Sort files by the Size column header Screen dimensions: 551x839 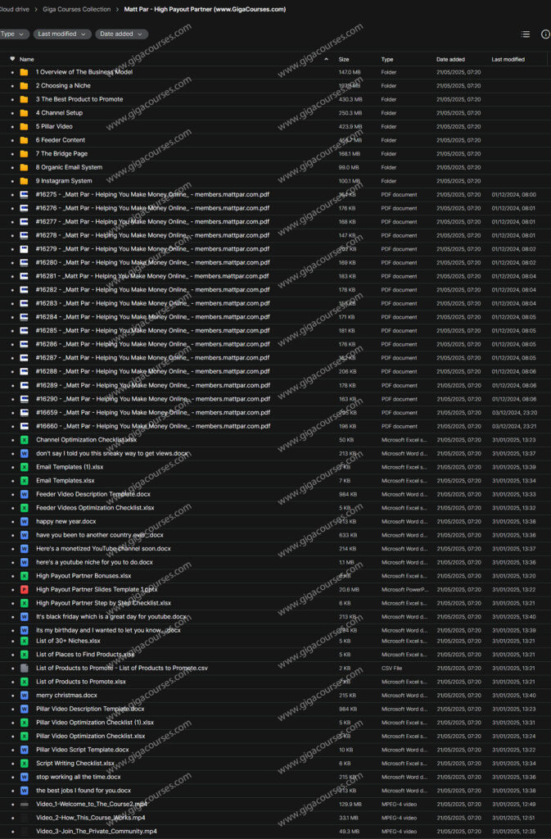click(344, 59)
